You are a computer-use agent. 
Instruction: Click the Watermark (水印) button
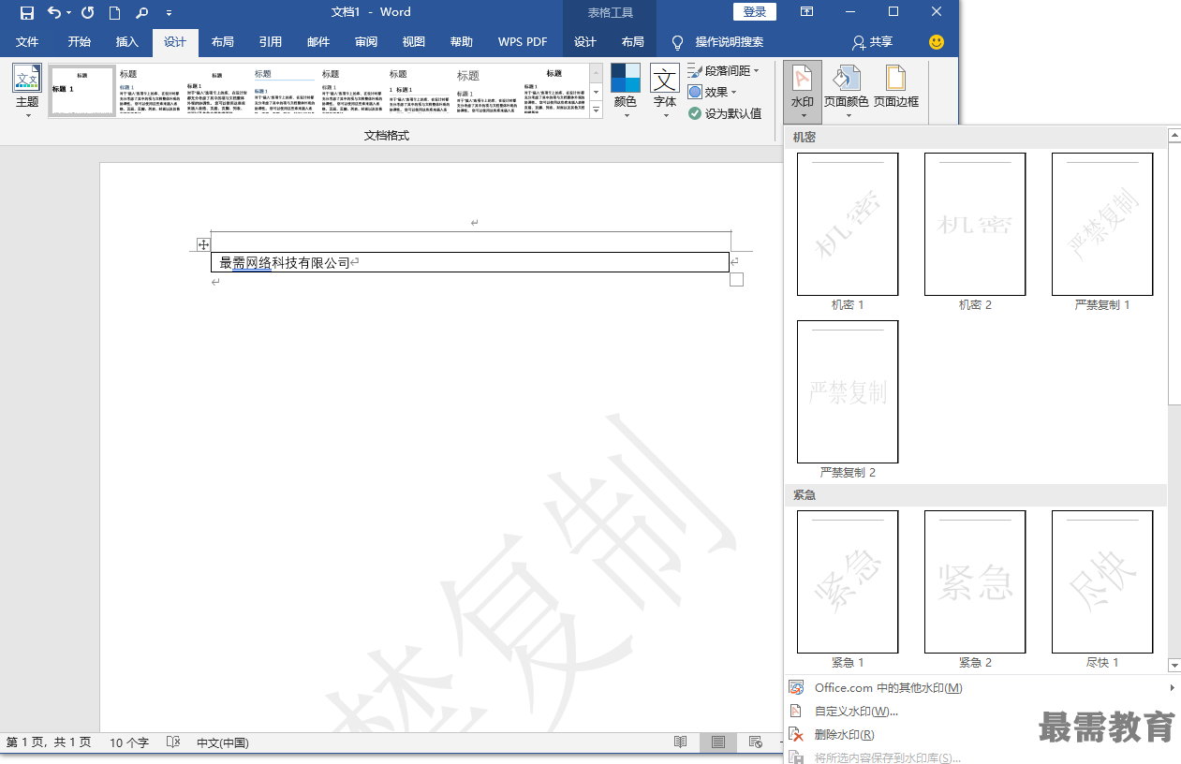[803, 91]
